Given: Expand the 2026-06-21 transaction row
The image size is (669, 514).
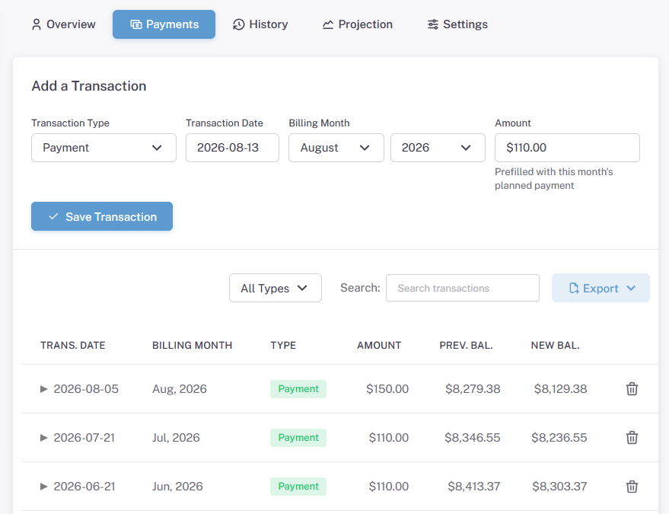Looking at the screenshot, I should coord(43,487).
